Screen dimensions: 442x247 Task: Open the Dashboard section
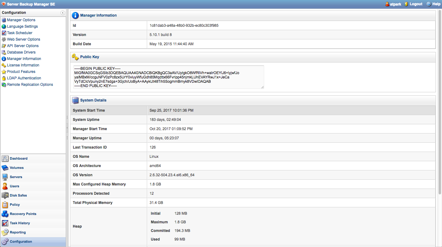pos(18,158)
